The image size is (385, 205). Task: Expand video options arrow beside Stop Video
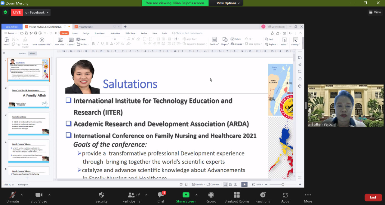pyautogui.click(x=49, y=195)
